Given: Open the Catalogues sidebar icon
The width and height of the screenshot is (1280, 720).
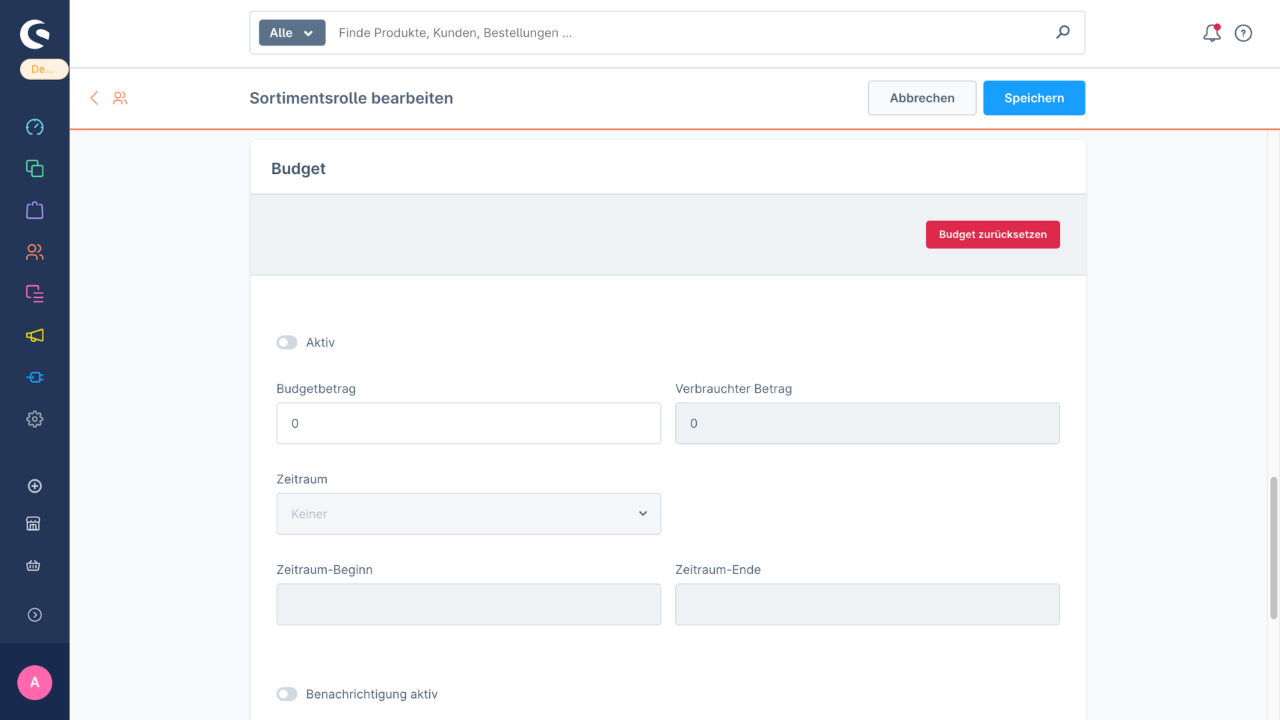Looking at the screenshot, I should tap(35, 169).
